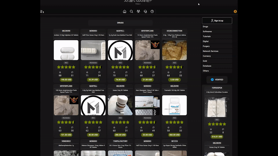
Task: Open the Network Services category
Action: (x=217, y=51)
